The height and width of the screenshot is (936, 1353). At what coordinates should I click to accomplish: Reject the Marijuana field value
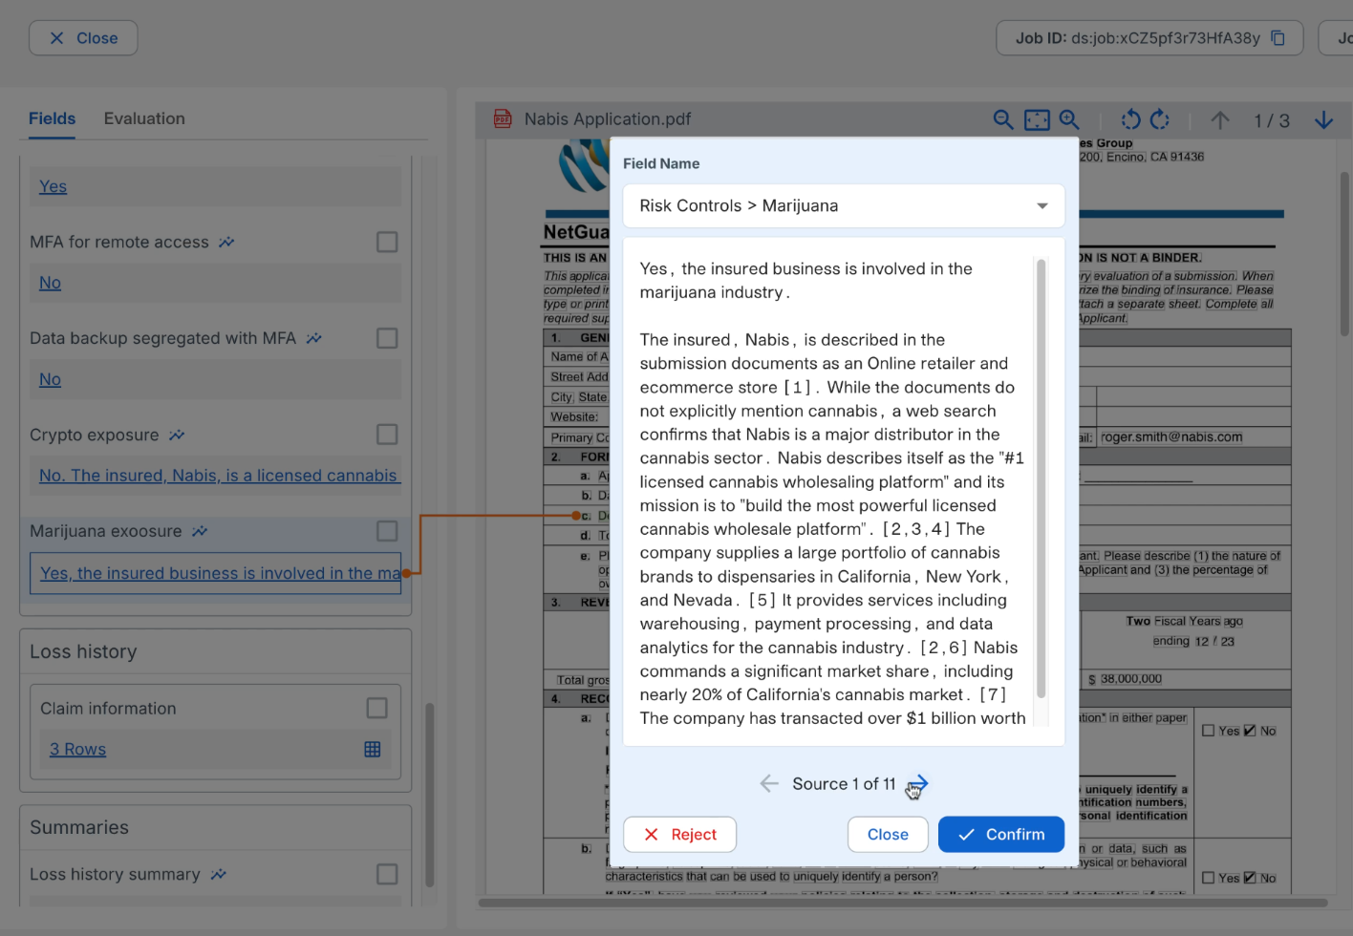coord(679,834)
